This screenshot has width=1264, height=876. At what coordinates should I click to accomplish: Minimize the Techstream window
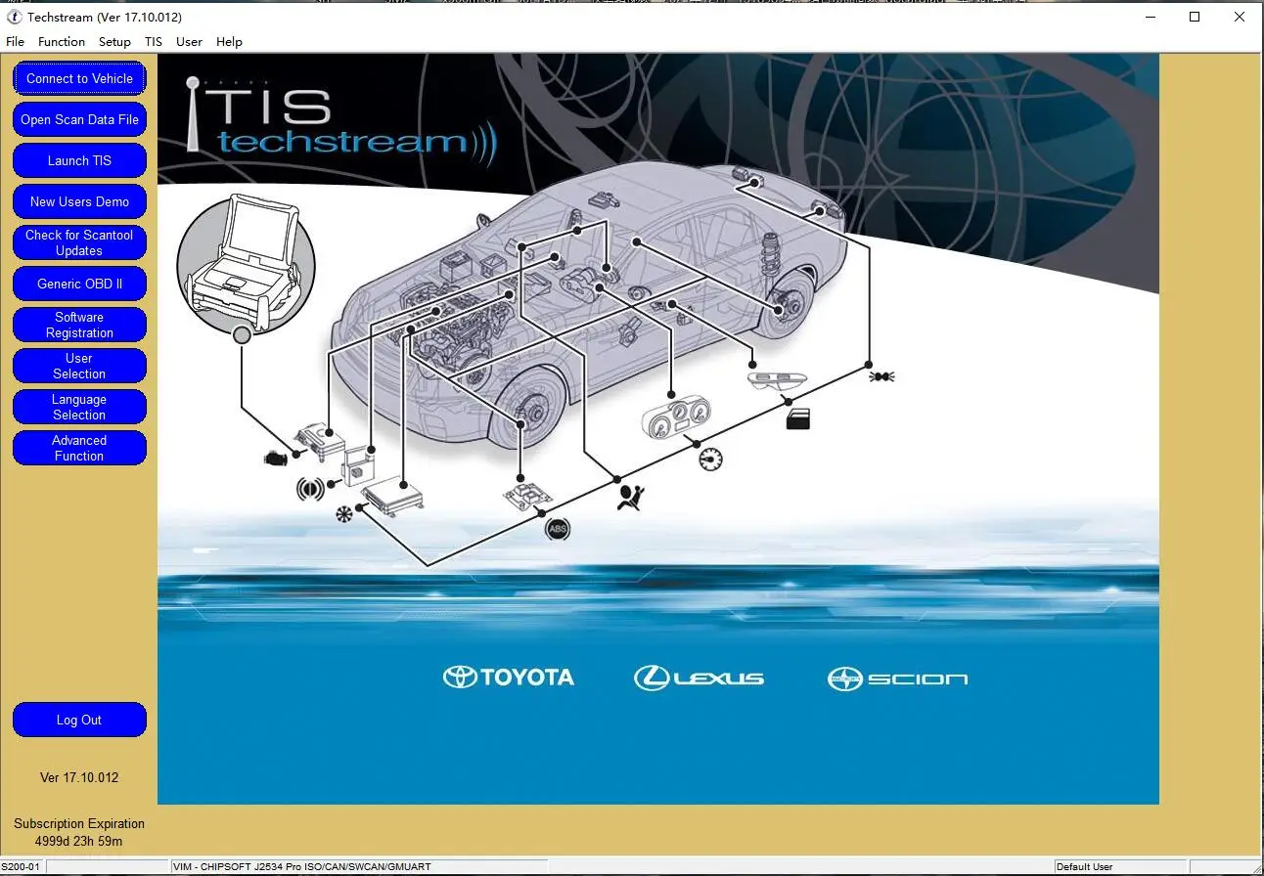tap(1150, 17)
